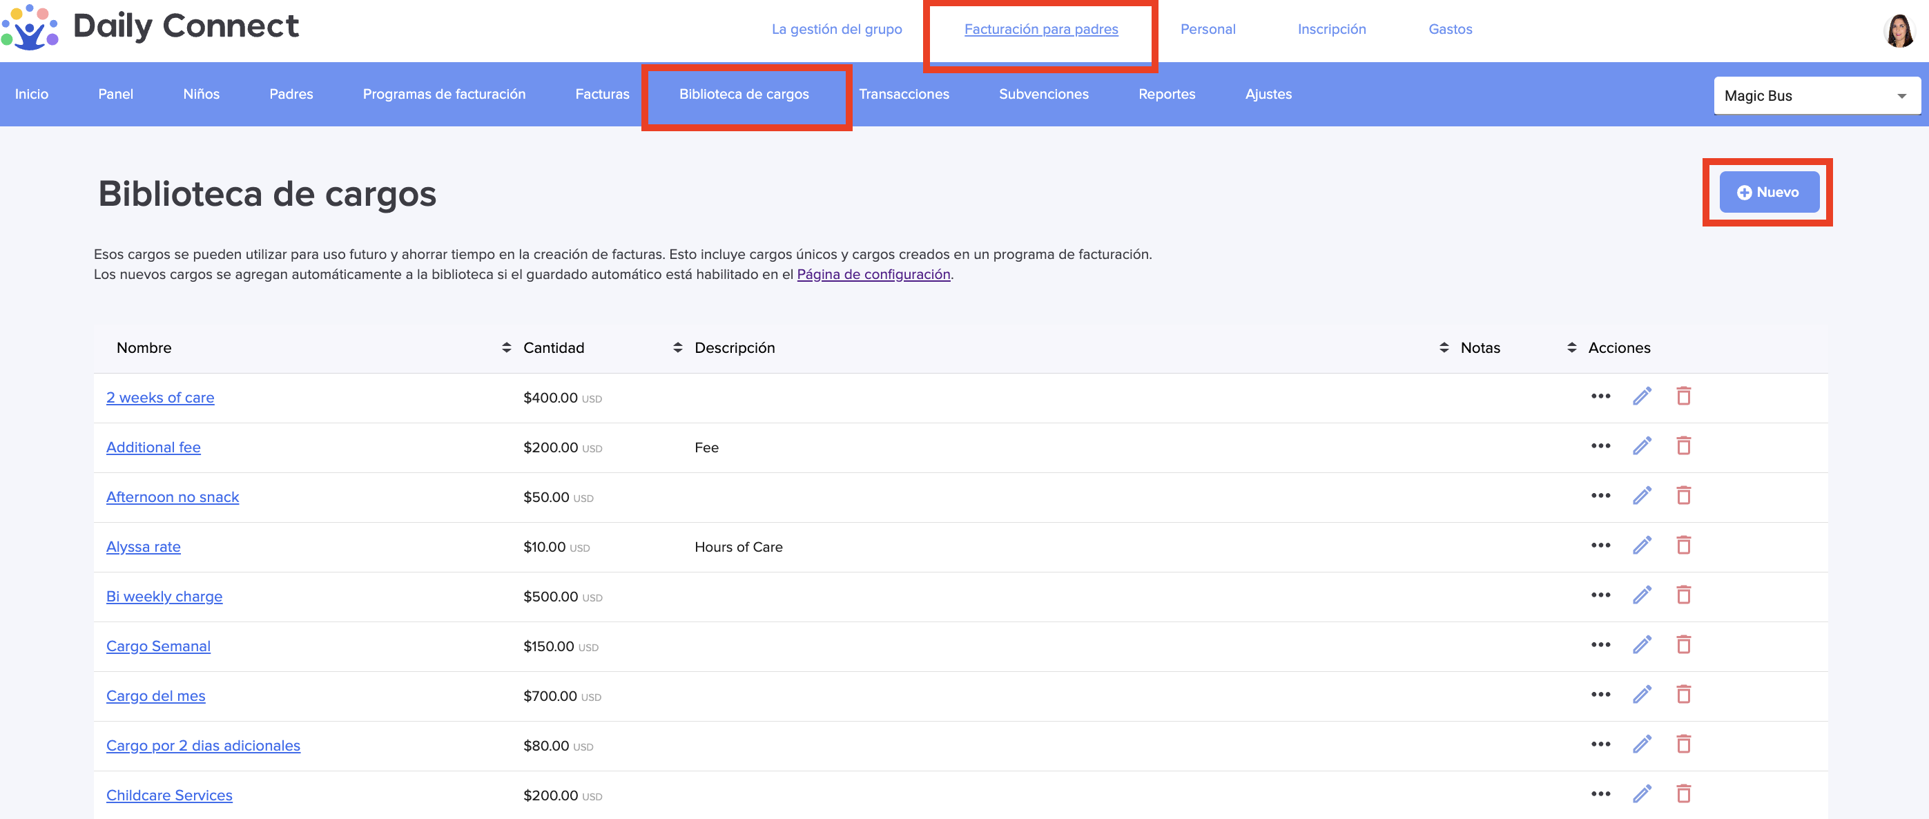The width and height of the screenshot is (1929, 819).
Task: Go to the Personal section
Action: tap(1207, 29)
